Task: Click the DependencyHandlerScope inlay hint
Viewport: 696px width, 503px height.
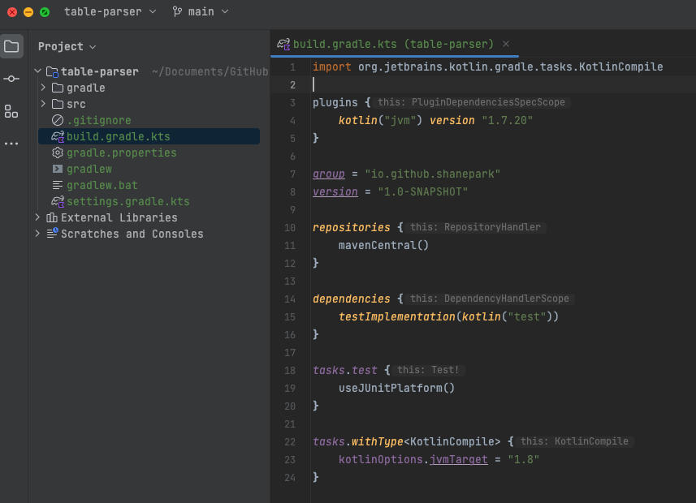Action: 490,299
